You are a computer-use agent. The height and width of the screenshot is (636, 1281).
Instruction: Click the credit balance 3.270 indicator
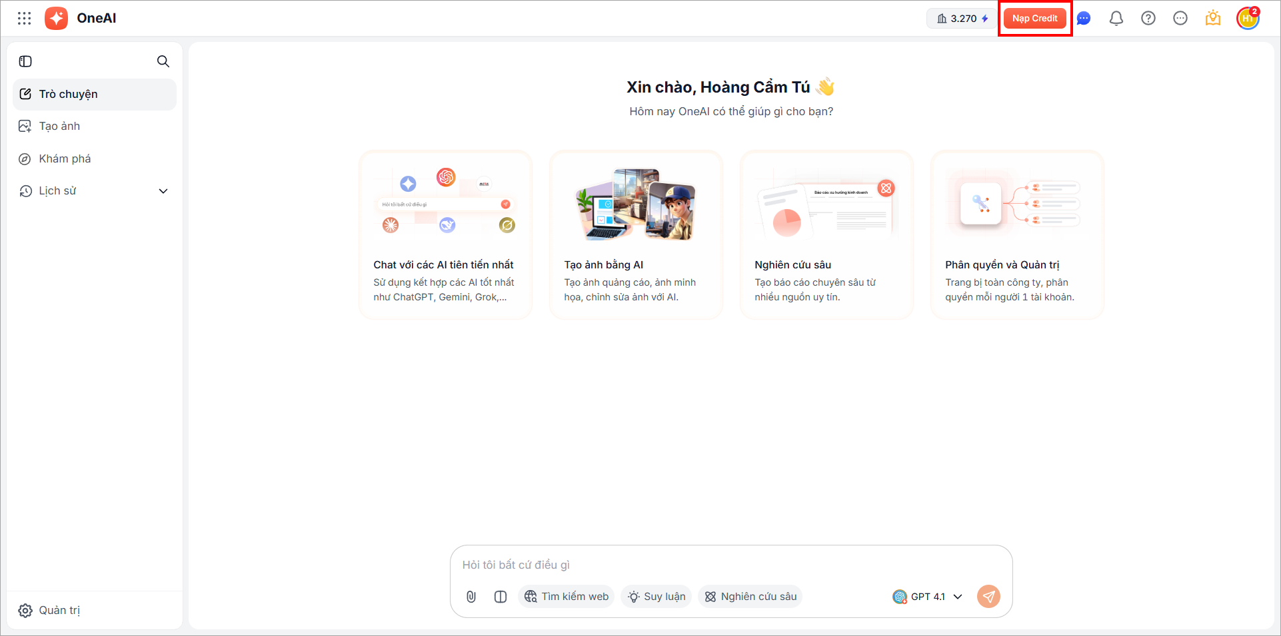(962, 19)
